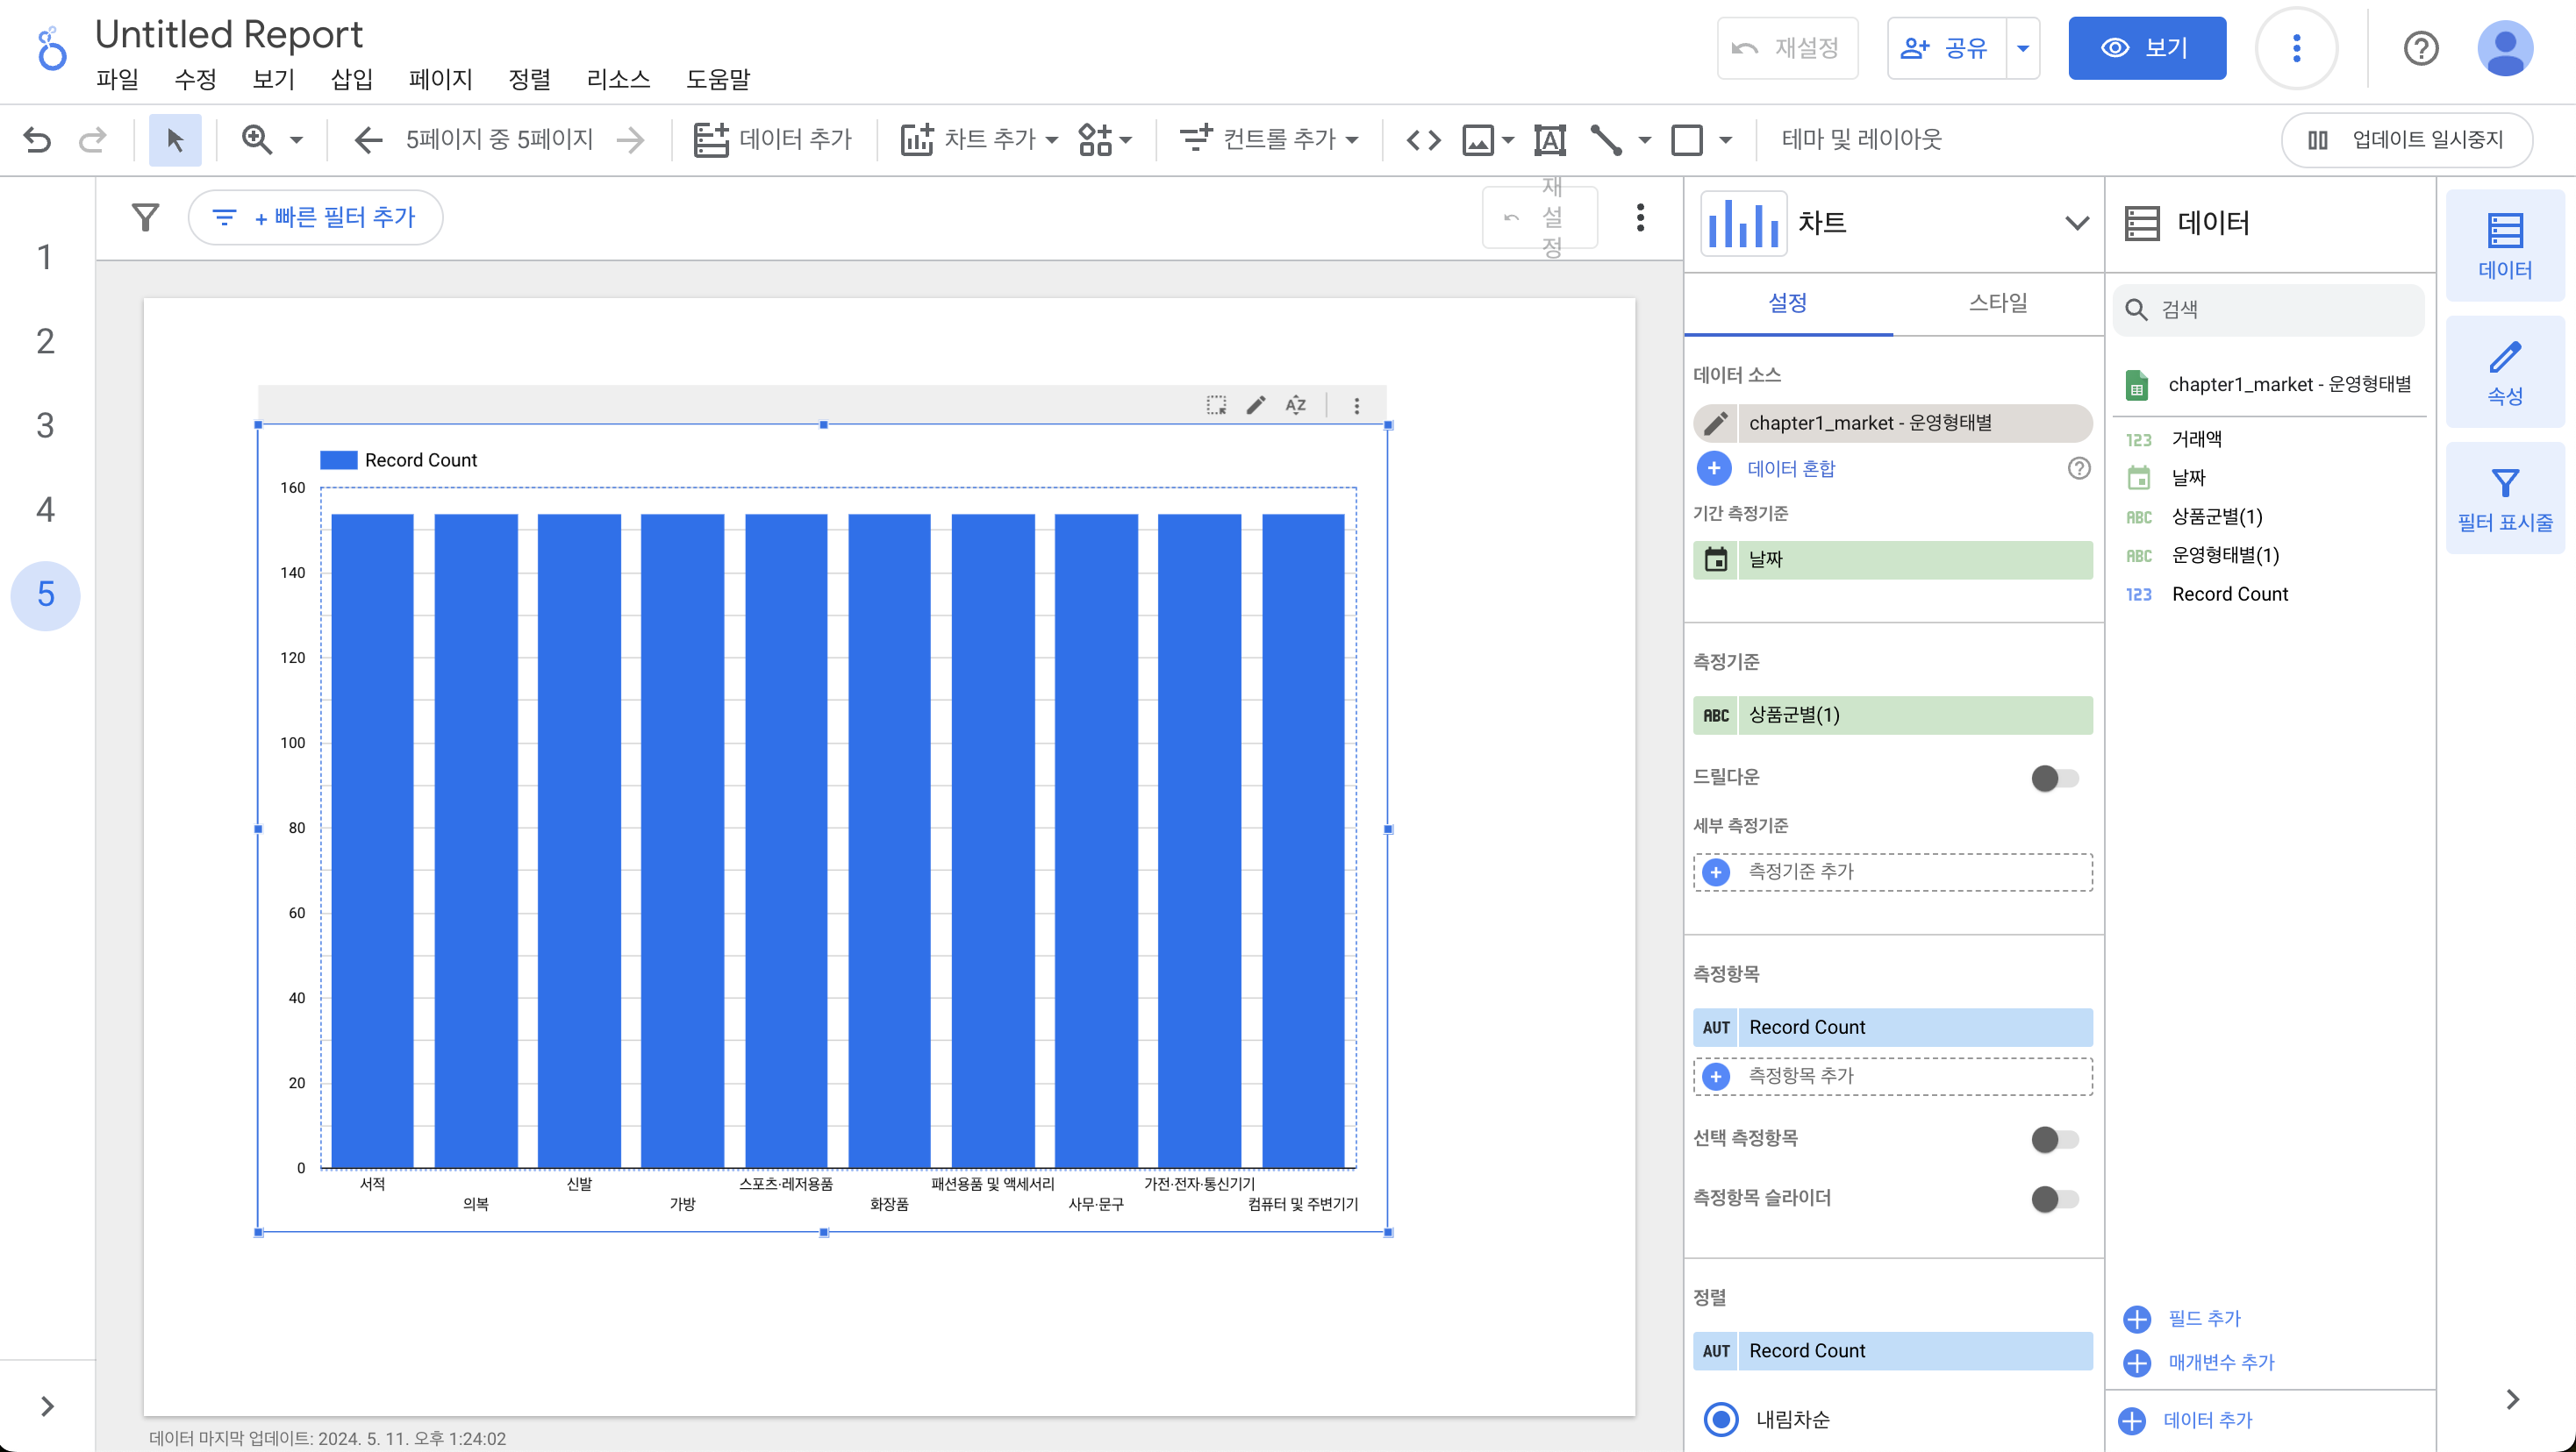This screenshot has width=2576, height=1452.
Task: Enable the 드릴다운 toggle
Action: 2054,778
